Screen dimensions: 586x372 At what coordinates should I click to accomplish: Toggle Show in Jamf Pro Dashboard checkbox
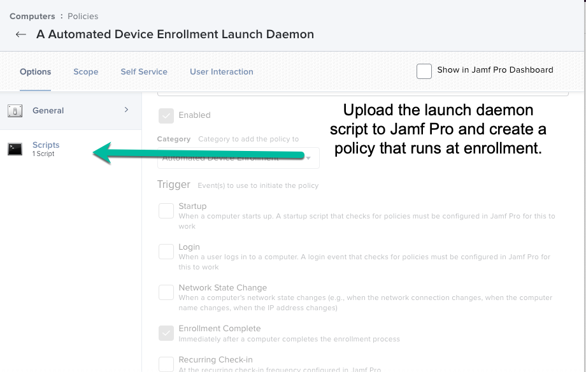[x=424, y=71]
